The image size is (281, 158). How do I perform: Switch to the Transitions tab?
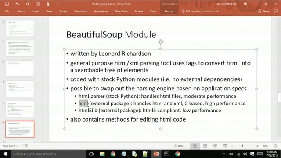pyautogui.click(x=81, y=11)
